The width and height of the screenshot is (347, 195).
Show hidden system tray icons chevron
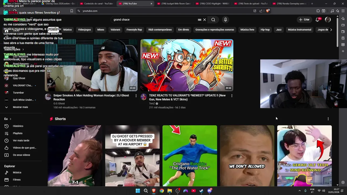pos(300,191)
